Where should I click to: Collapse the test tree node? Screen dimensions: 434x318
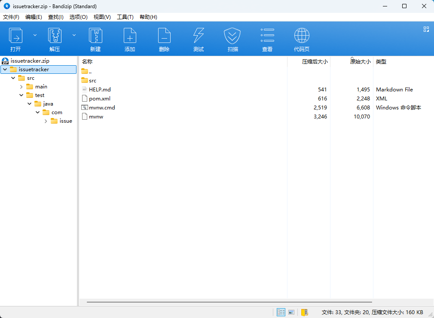pyautogui.click(x=21, y=95)
